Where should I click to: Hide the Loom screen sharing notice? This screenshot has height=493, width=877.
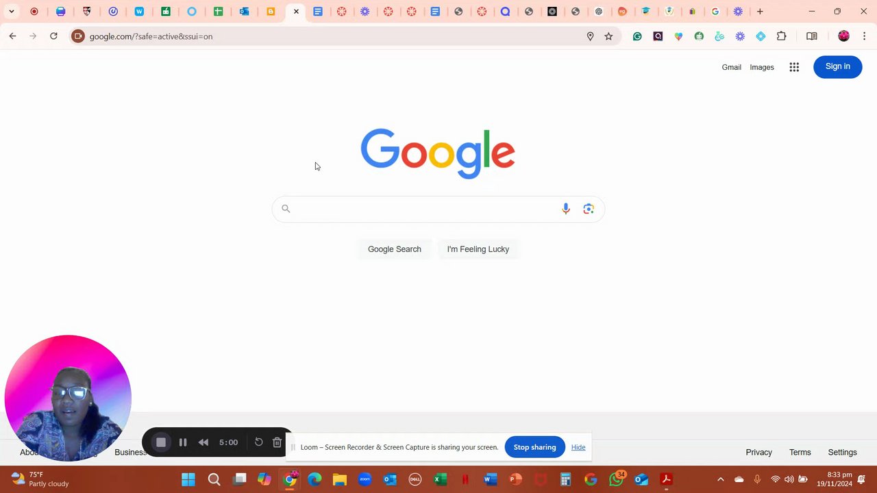point(578,447)
